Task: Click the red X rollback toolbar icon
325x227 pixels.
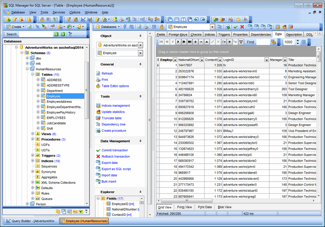Action: coord(242,27)
